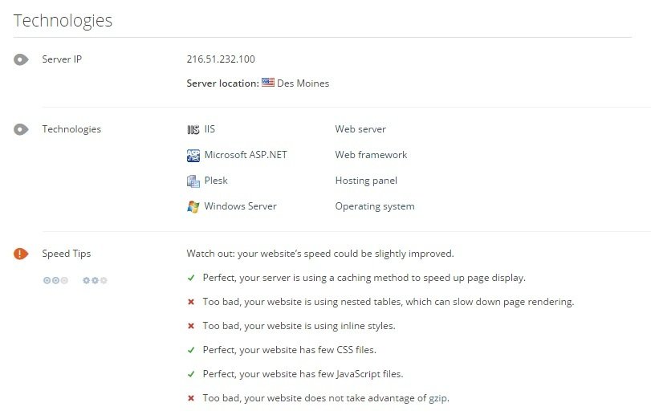Click the Technologies section heading
651x415 pixels.
click(x=63, y=21)
